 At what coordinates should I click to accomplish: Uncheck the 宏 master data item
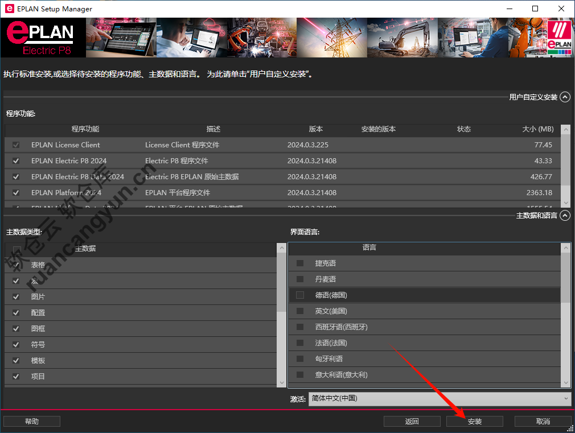tap(16, 281)
